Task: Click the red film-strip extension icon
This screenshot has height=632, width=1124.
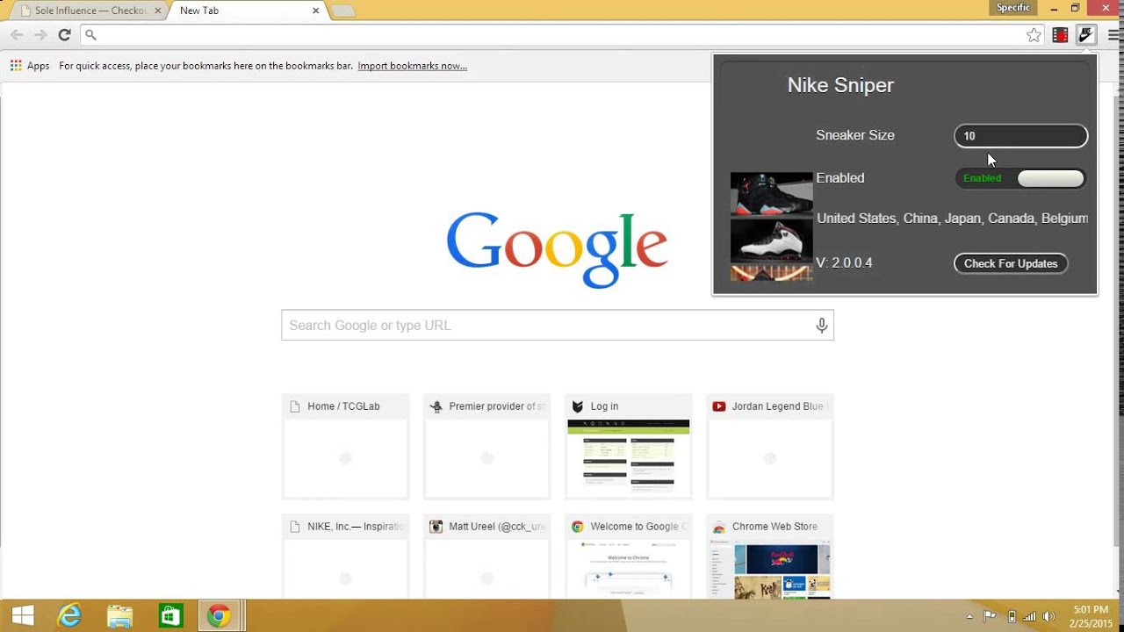Action: tap(1060, 35)
